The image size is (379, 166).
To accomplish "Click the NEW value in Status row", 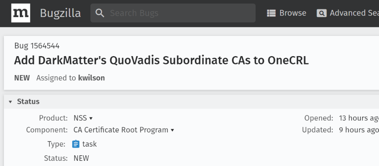I will pos(81,158).
